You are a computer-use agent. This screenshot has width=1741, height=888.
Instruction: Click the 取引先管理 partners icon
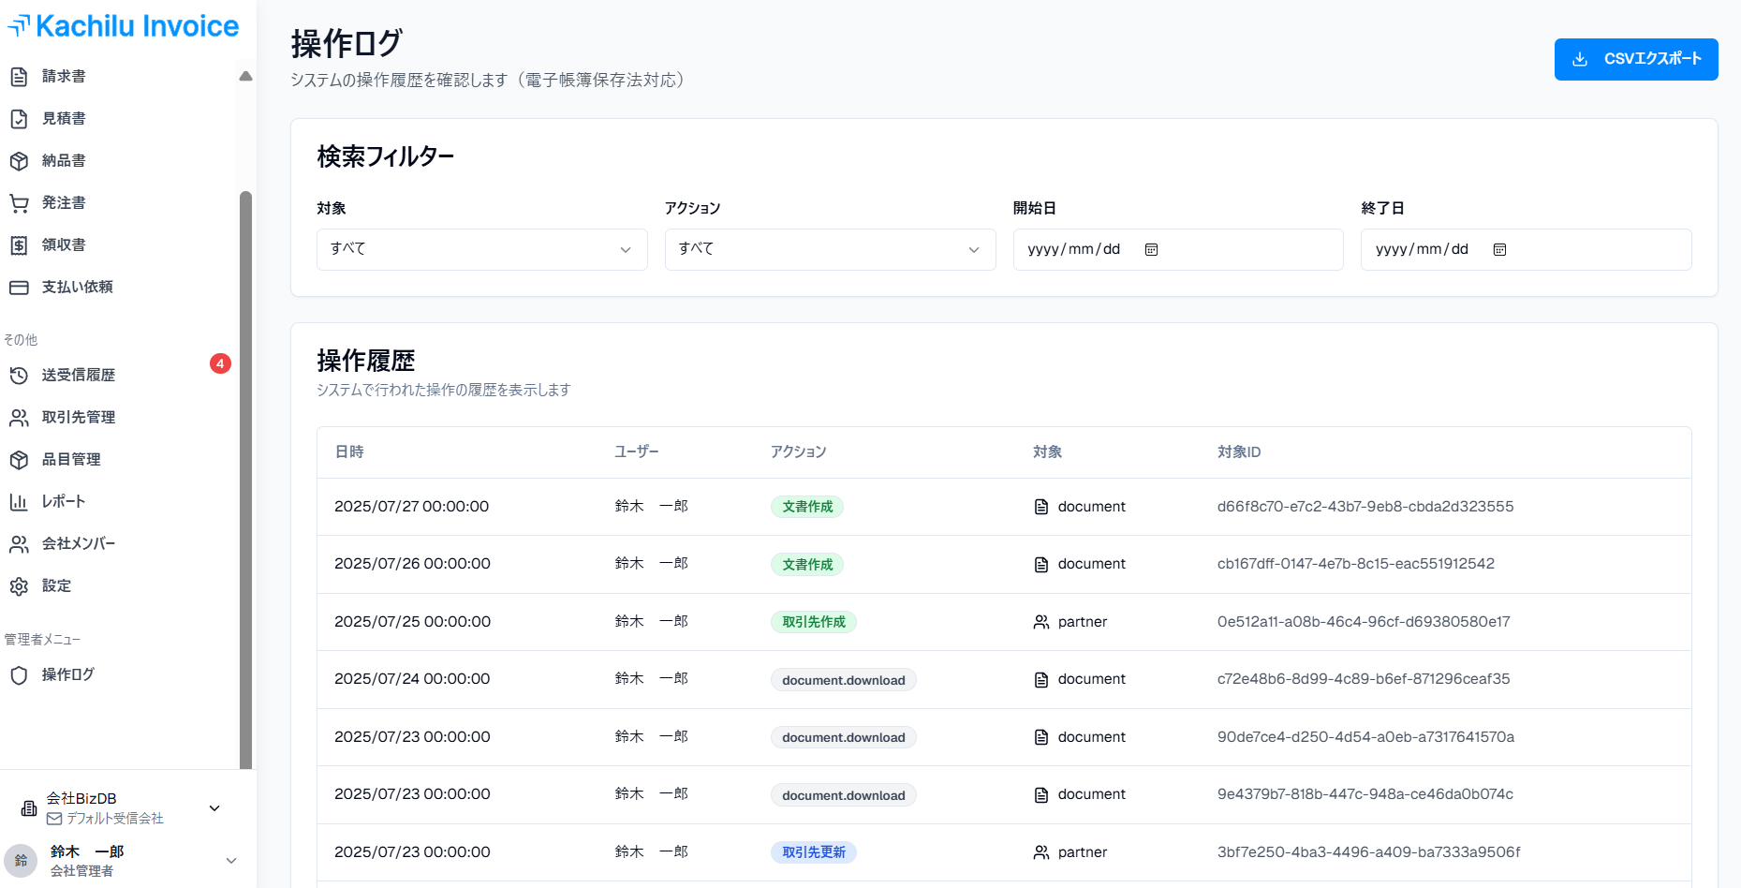coord(20,417)
